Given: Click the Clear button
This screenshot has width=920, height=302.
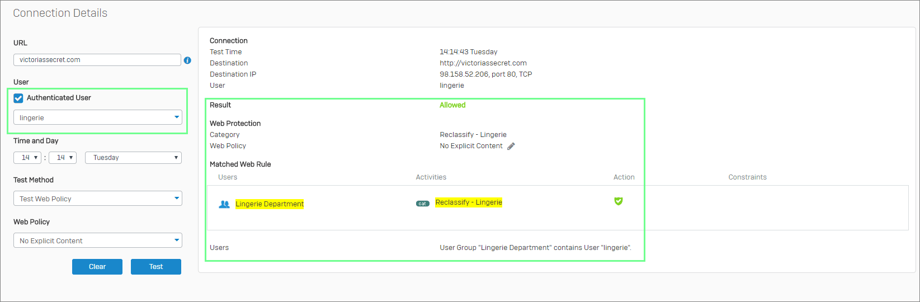Looking at the screenshot, I should coord(97,267).
